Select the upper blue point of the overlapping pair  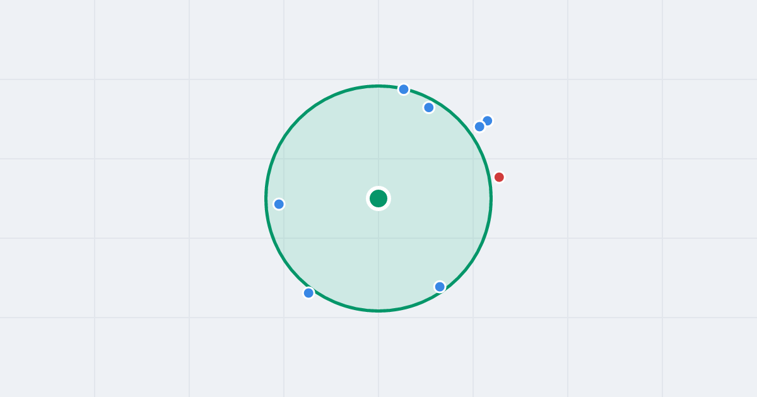pyautogui.click(x=487, y=121)
